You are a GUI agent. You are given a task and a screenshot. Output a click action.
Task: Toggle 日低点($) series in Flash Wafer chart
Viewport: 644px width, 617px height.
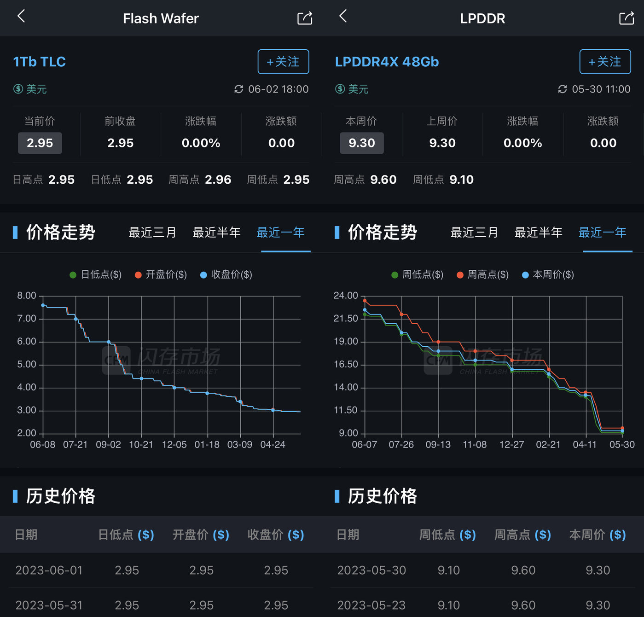(x=96, y=275)
